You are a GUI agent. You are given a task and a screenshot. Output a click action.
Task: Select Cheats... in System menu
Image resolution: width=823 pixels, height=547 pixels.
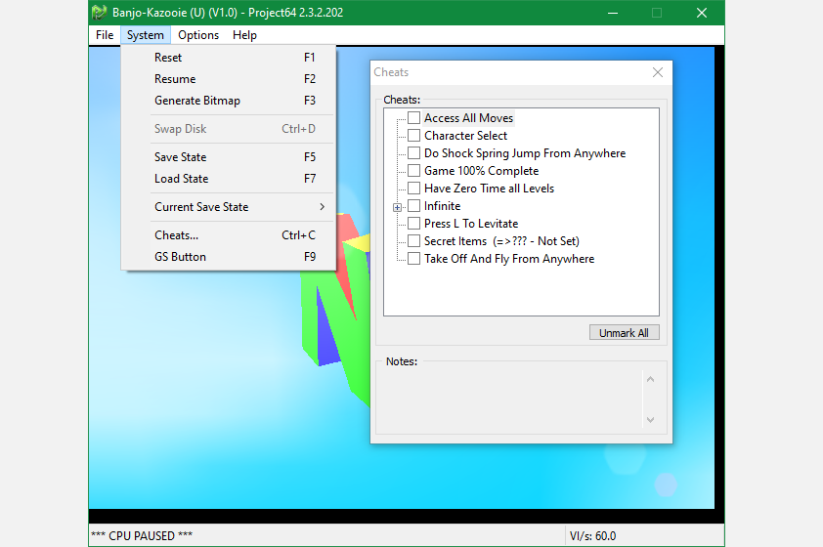coord(177,235)
